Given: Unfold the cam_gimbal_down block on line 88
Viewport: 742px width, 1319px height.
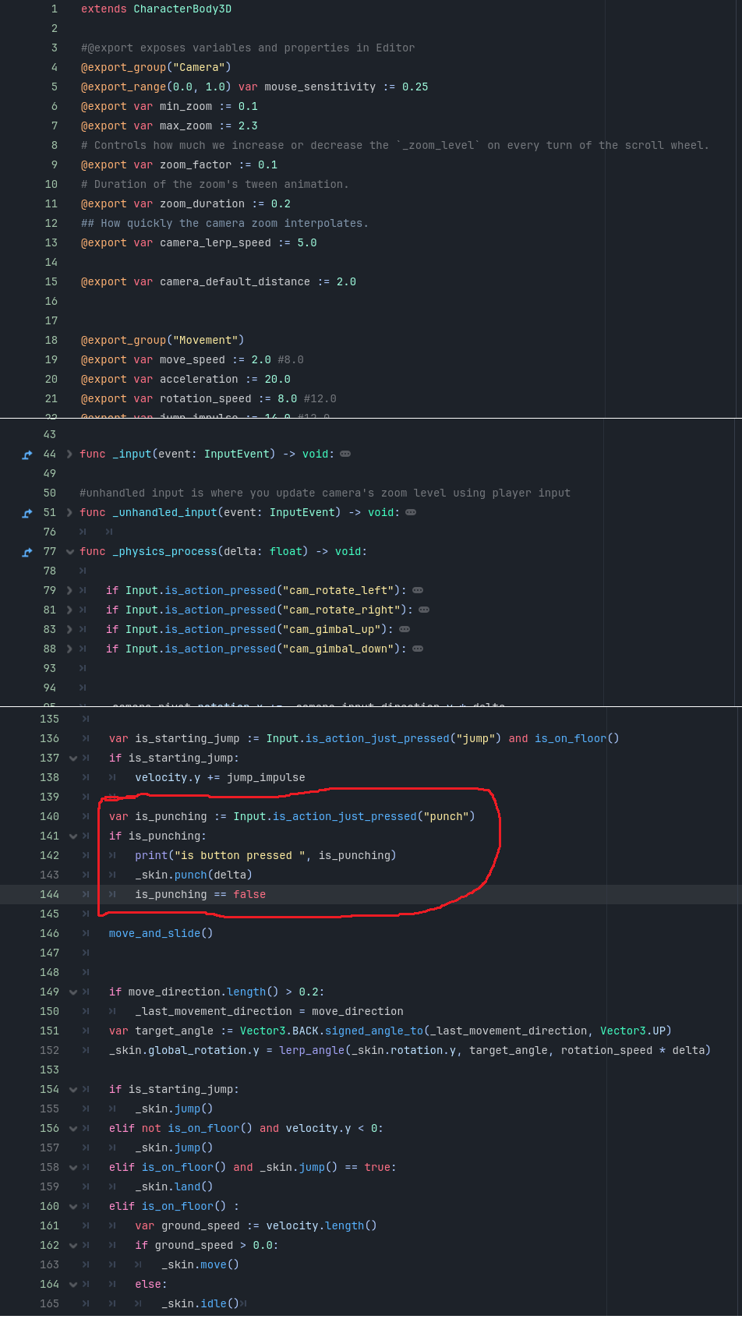Looking at the screenshot, I should pos(69,649).
